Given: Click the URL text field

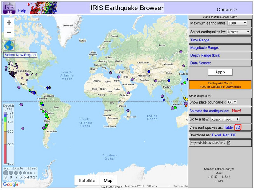Looking at the screenshot, I should [207, 143].
